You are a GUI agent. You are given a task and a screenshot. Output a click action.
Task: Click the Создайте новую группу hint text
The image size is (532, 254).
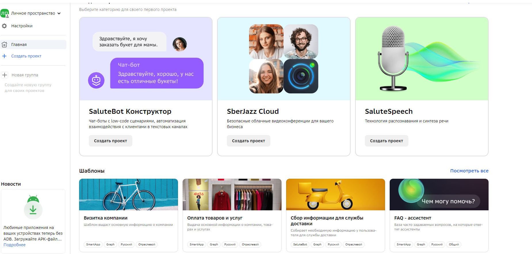pos(28,88)
